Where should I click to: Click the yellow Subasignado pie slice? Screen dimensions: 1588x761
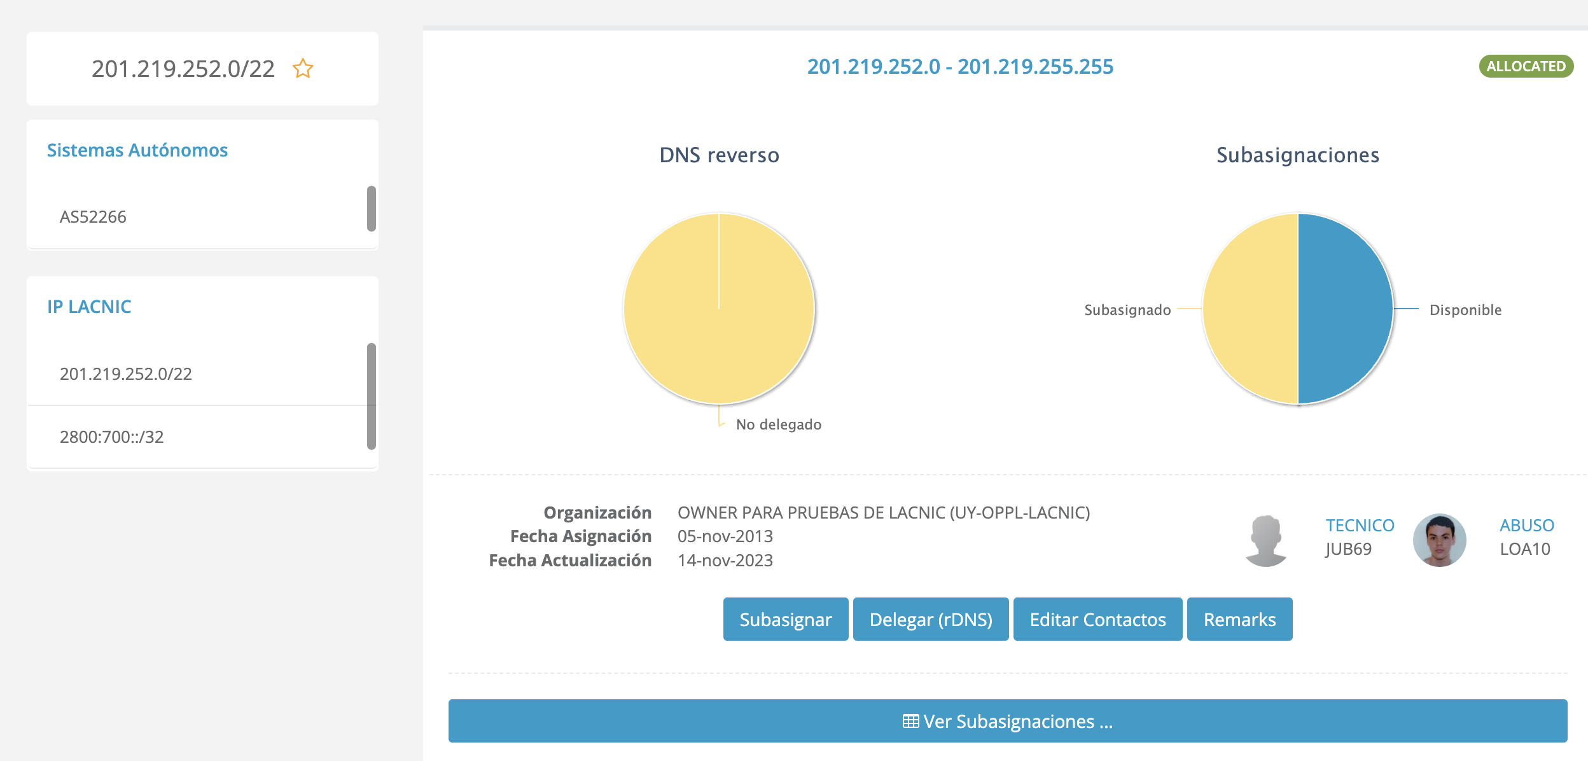pyautogui.click(x=1250, y=309)
